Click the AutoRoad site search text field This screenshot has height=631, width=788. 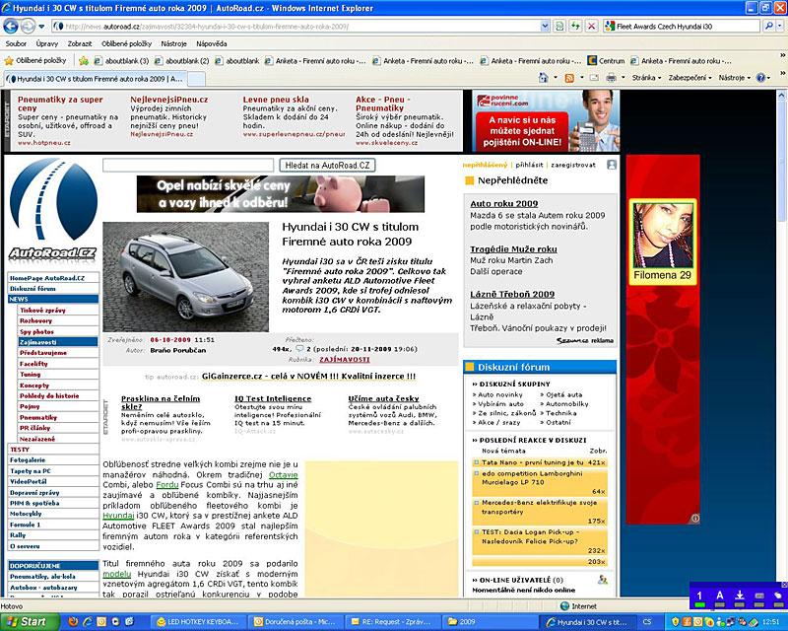click(188, 165)
